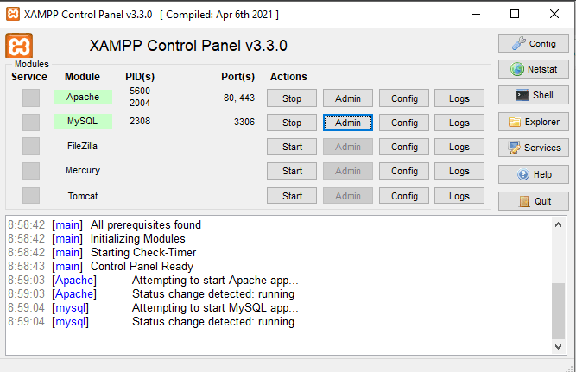The width and height of the screenshot is (576, 372).
Task: Open the Apache Config menu
Action: coord(404,98)
